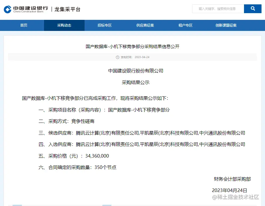Open the 采购动态 navigation tab
The height and width of the screenshot is (206, 265).
coord(64,25)
